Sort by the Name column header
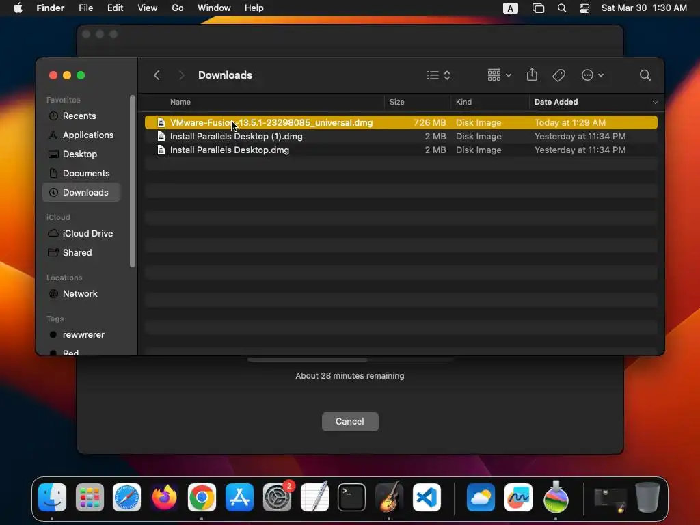700x525 pixels. [x=180, y=102]
